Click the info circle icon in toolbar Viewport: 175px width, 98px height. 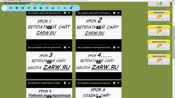[17, 8]
